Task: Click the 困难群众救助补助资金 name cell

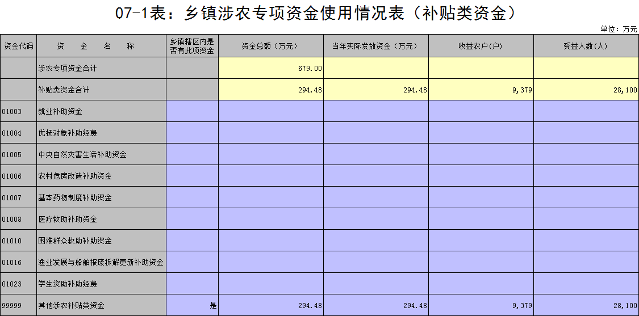Action: tap(101, 241)
